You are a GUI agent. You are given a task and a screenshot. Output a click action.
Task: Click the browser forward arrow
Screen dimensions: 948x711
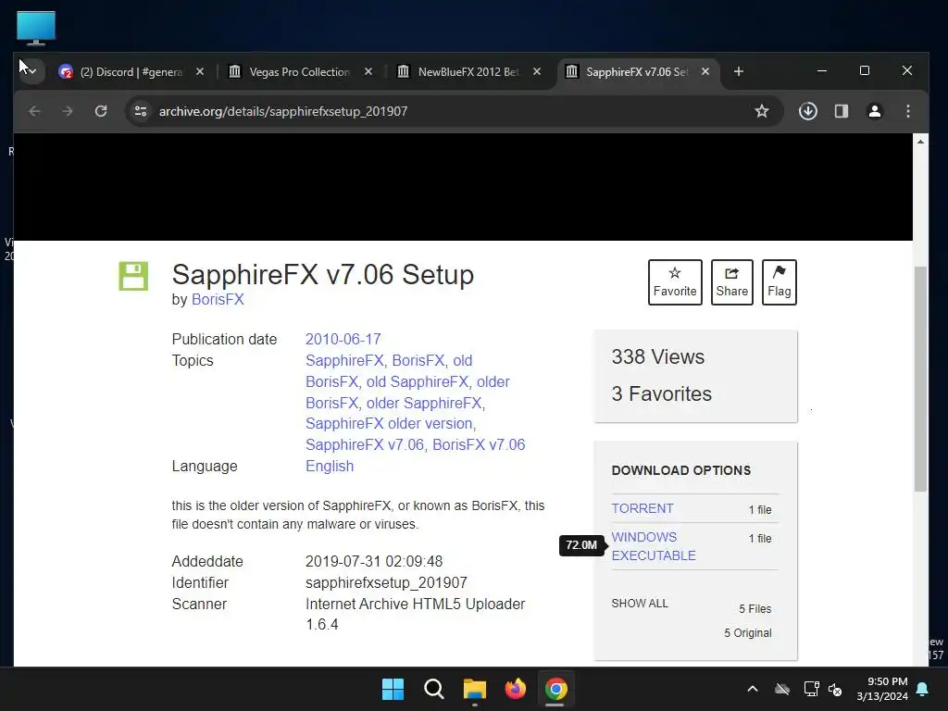tap(68, 111)
